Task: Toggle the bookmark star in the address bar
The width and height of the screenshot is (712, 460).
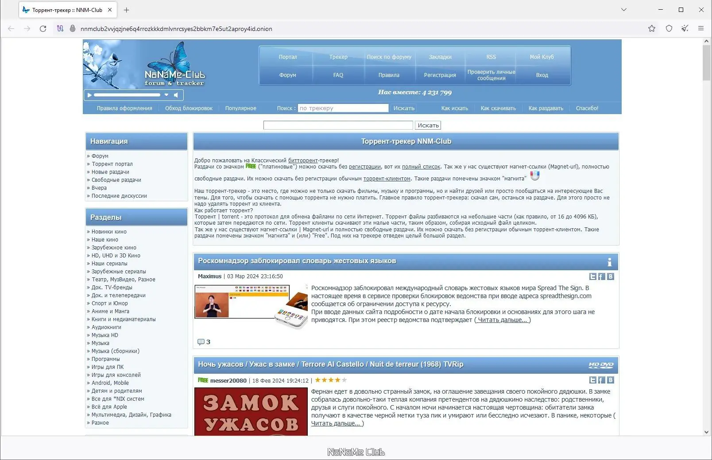Action: coord(651,28)
